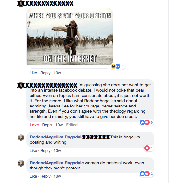Click heart reaction on 'This is Angelika' comment

(x=147, y=148)
